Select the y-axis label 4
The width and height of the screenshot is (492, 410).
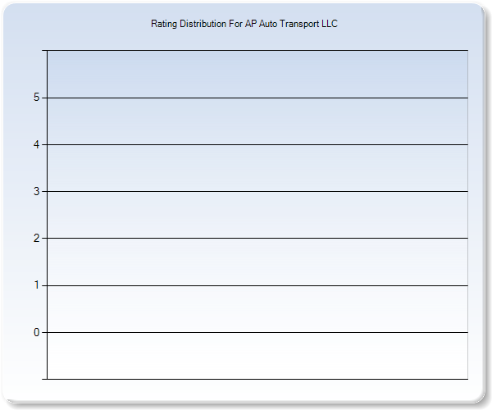36,144
